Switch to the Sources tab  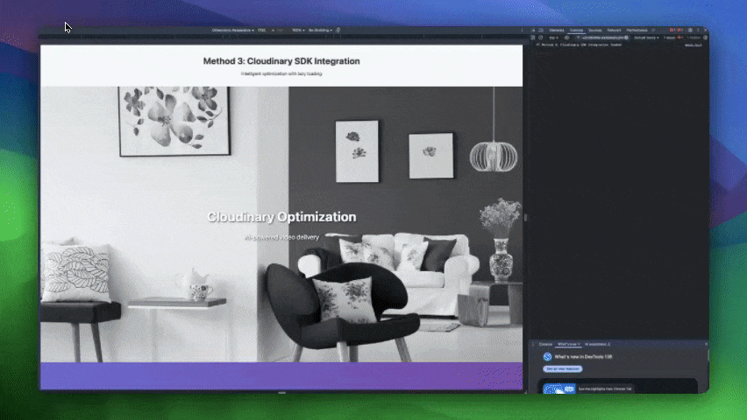[x=595, y=31]
